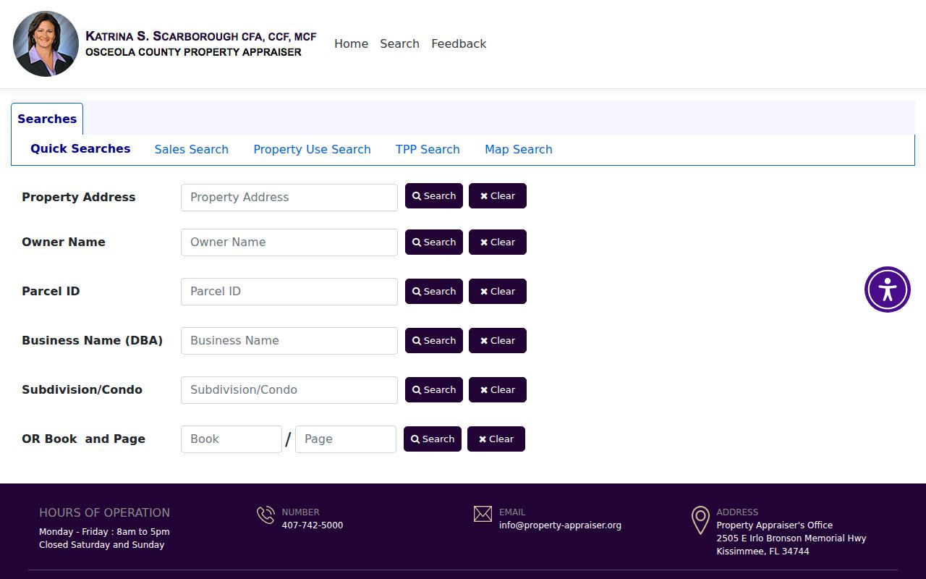Click the phone number 407-742-5000
926x579 pixels.
pos(313,525)
